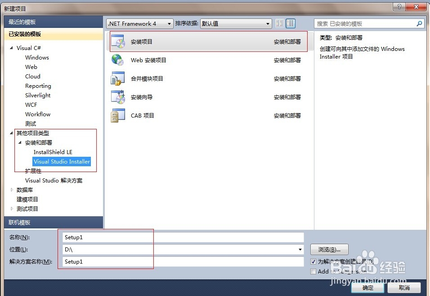Click the 取消 button

click(404, 287)
